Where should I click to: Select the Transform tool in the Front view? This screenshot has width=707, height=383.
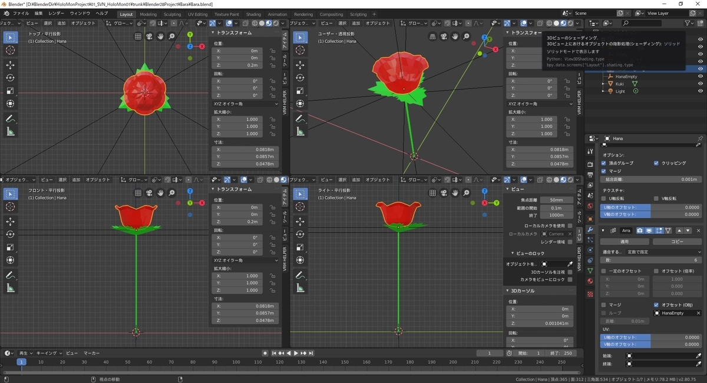point(11,260)
